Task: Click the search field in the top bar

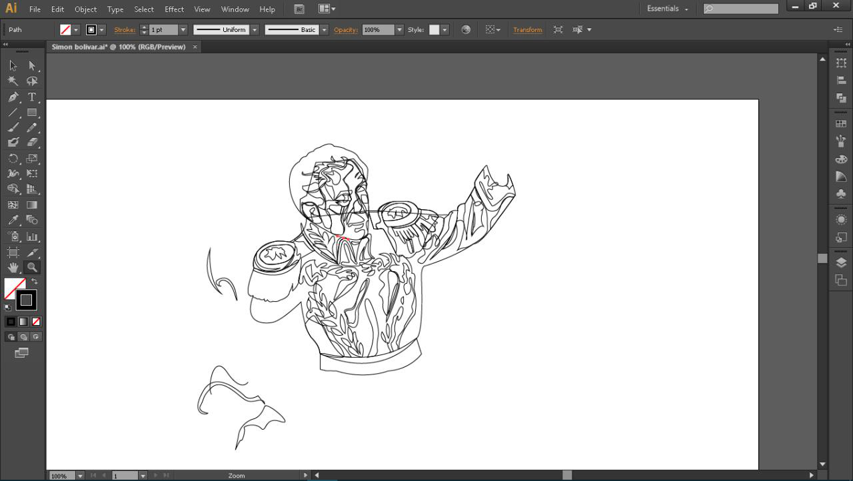Action: click(740, 9)
